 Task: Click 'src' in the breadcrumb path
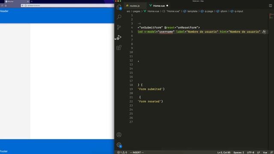pyautogui.click(x=128, y=12)
